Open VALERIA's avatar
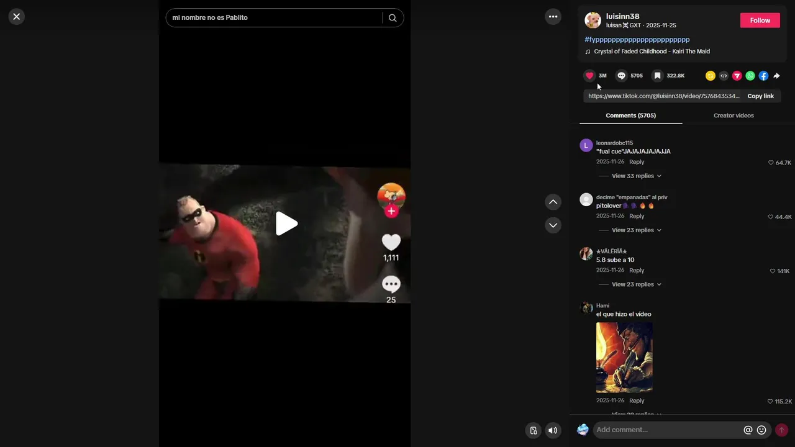 (586, 254)
